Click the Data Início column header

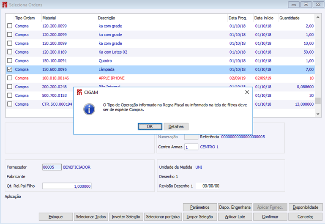[x=266, y=18]
